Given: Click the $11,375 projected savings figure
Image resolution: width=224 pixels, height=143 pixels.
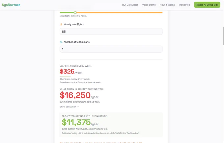Looking at the screenshot, I should click(x=76, y=122).
